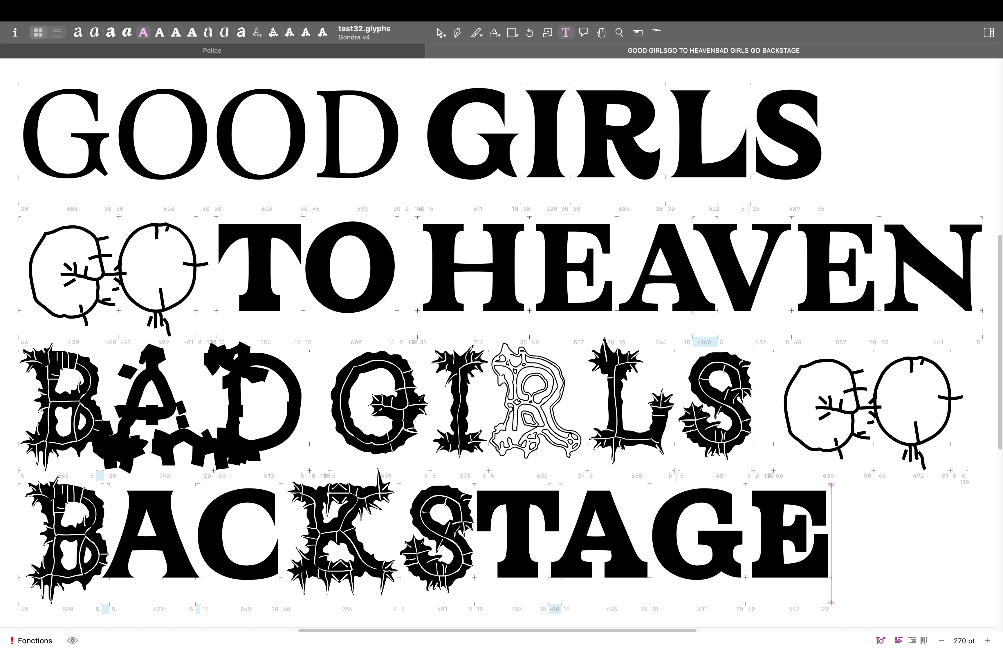Switch to the Police tab
This screenshot has height=648, width=1003.
tap(212, 50)
